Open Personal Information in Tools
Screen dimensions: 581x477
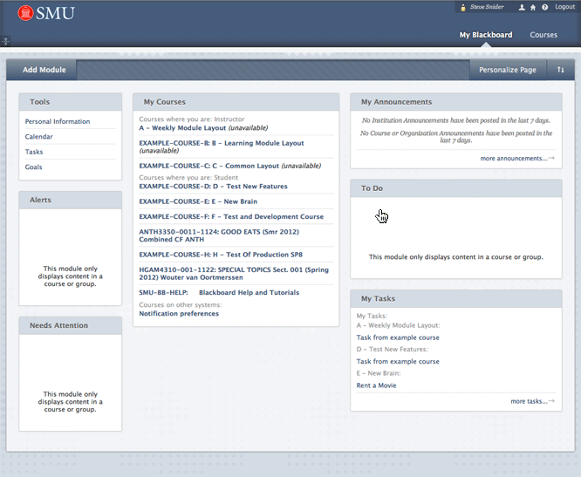(58, 122)
